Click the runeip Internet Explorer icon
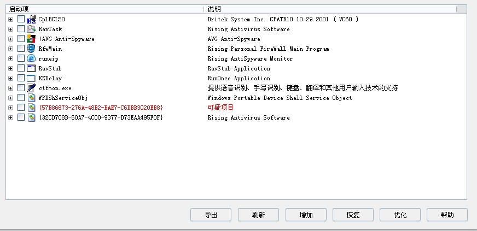 click(x=31, y=58)
